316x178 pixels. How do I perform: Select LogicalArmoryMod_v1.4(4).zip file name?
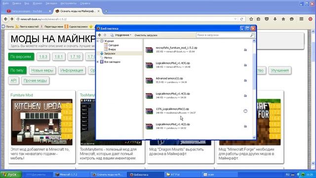(x=173, y=63)
